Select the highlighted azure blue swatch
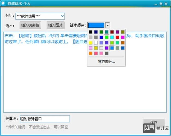The height and width of the screenshot is (136, 171). 112,48
